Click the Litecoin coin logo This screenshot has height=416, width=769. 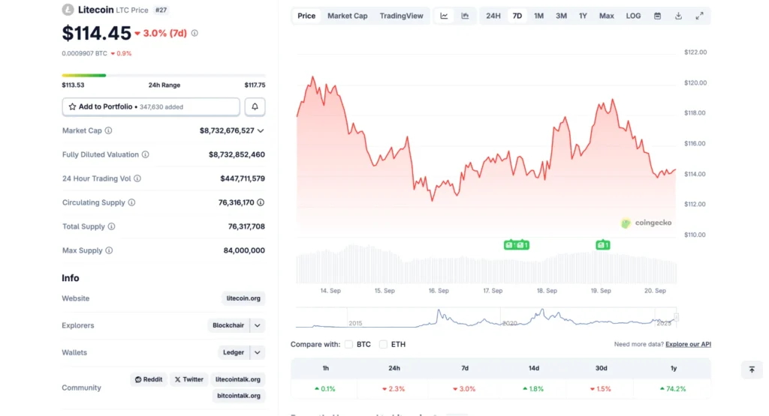[68, 10]
